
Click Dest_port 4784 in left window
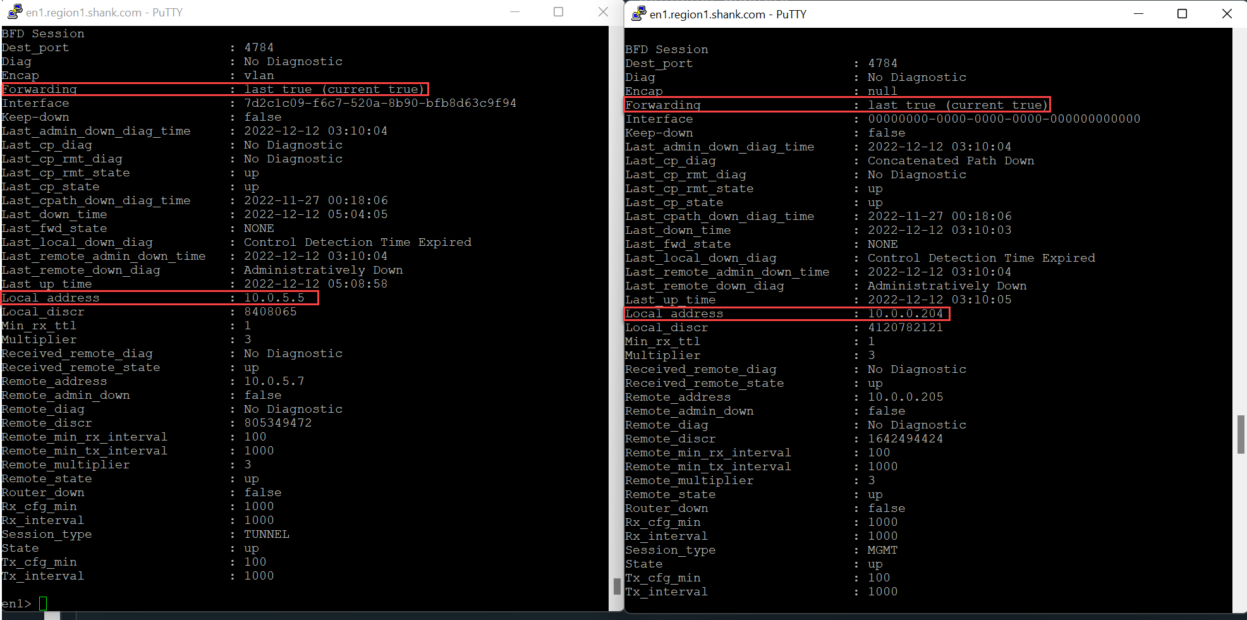pyautogui.click(x=259, y=47)
